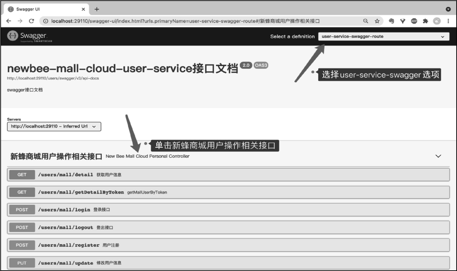The height and width of the screenshot is (271, 457).
Task: Reload the Swagger UI page
Action: coord(31,21)
